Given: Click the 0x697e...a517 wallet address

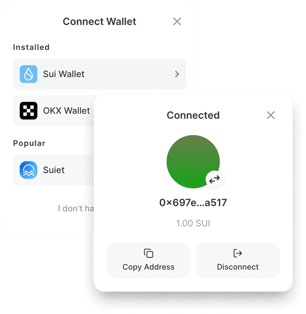Looking at the screenshot, I should [193, 202].
